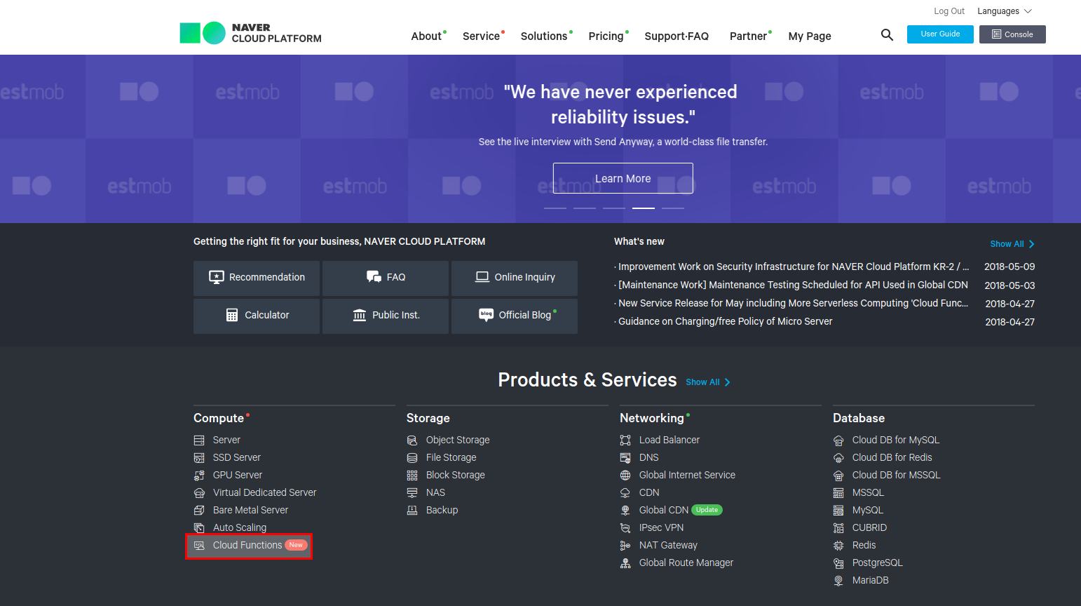Screen dimensions: 1081x606
Task: Click the Learn More banner button
Action: point(623,178)
